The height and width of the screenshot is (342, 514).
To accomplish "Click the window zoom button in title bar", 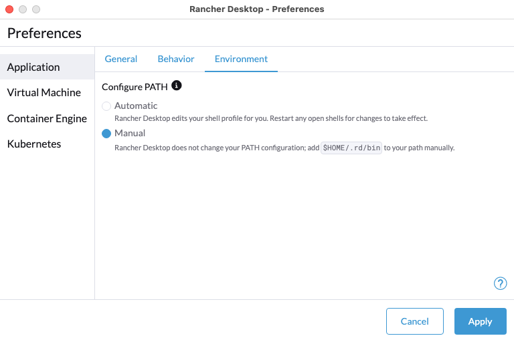I will click(x=36, y=9).
